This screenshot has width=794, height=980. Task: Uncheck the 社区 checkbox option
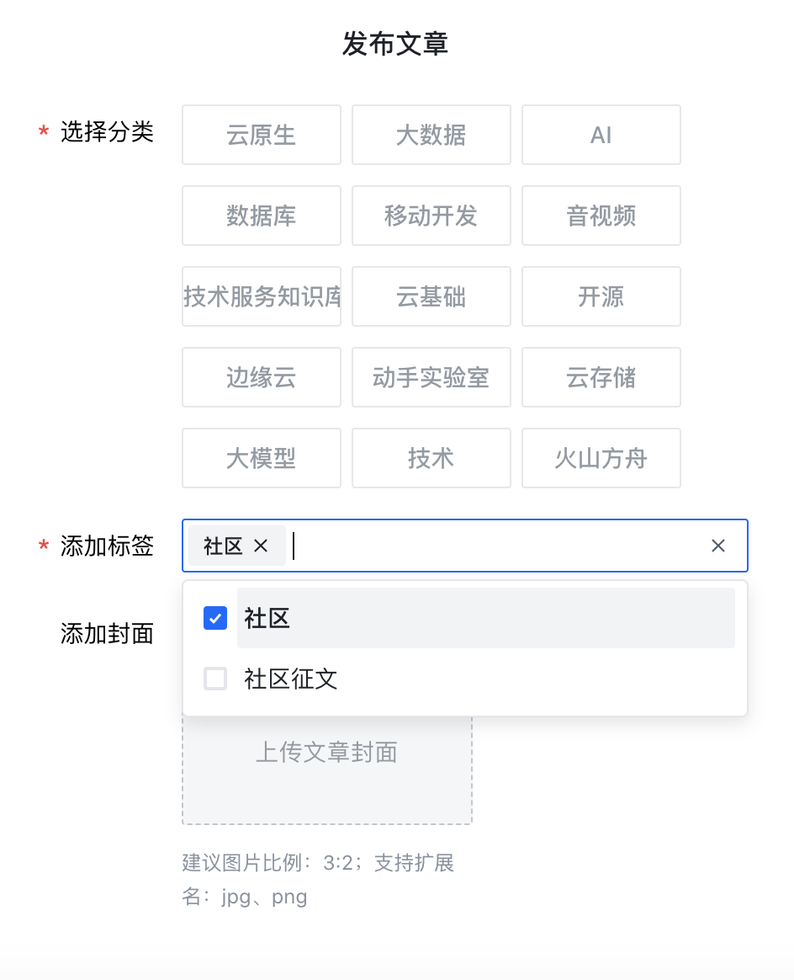(x=215, y=619)
